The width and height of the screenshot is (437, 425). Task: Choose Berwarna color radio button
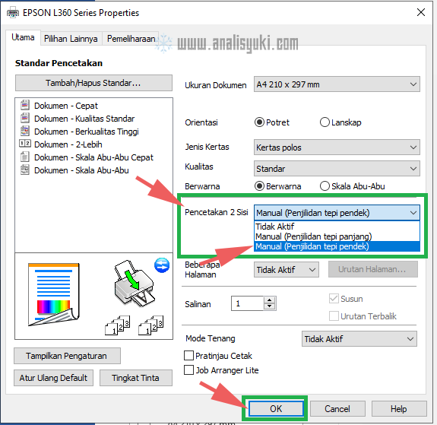pos(259,186)
